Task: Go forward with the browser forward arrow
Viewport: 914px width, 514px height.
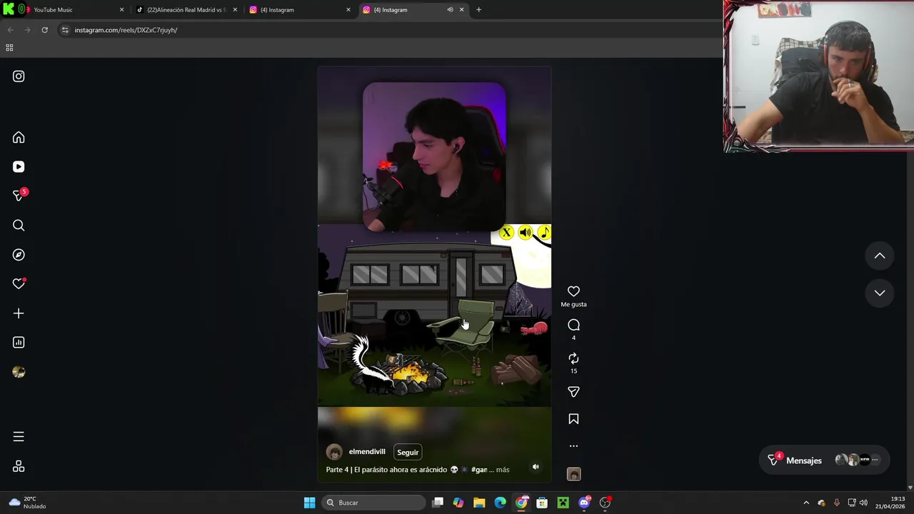Action: click(27, 30)
